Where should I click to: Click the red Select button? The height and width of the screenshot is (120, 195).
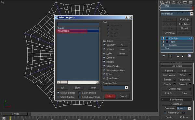[x=110, y=96]
